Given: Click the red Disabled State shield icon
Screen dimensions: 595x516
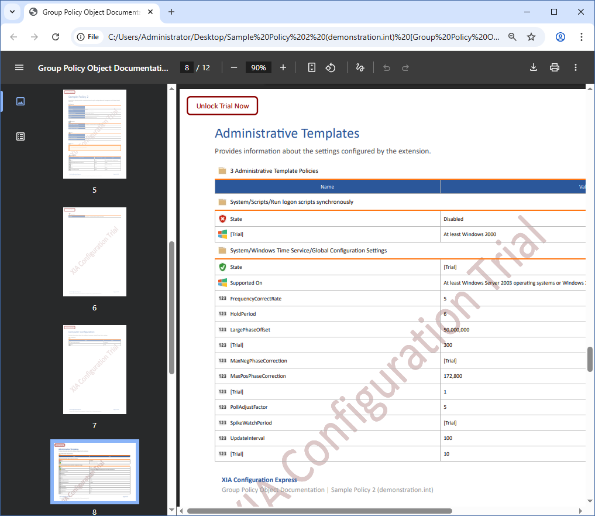Looking at the screenshot, I should (222, 219).
